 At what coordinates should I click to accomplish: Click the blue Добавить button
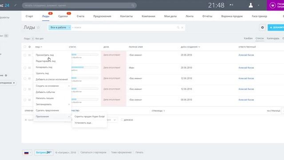(276, 28)
